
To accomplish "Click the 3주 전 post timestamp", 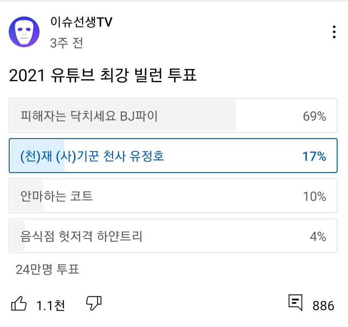I will [66, 43].
